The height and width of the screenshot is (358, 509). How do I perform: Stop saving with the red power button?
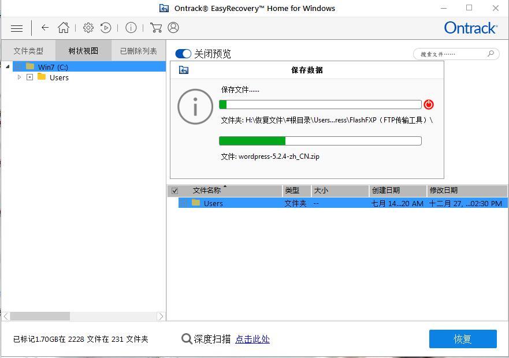429,105
